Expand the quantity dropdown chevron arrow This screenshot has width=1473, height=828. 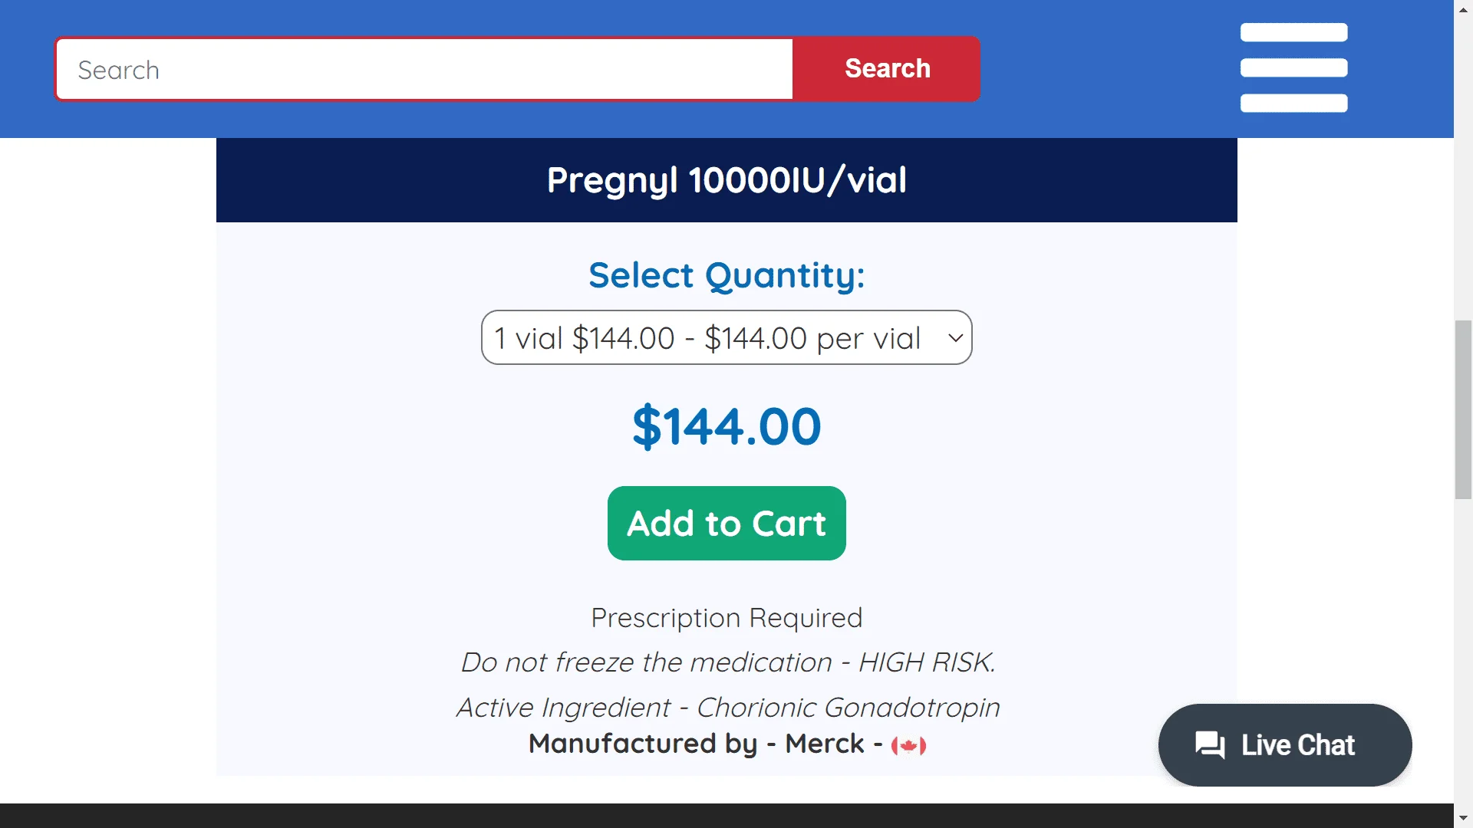click(x=955, y=338)
